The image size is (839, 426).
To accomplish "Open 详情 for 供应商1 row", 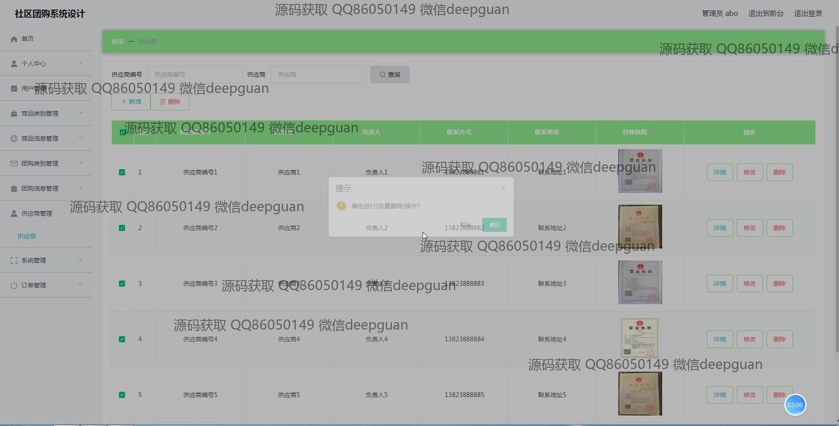I will pyautogui.click(x=720, y=172).
